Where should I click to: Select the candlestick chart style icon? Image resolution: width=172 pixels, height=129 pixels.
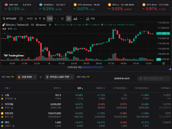click(x=69, y=19)
